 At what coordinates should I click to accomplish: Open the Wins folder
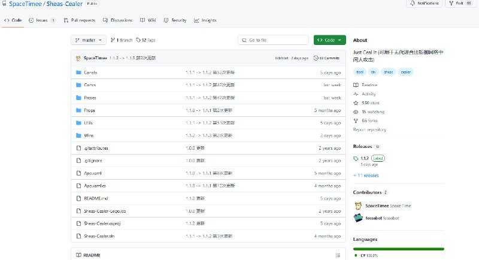(89, 135)
